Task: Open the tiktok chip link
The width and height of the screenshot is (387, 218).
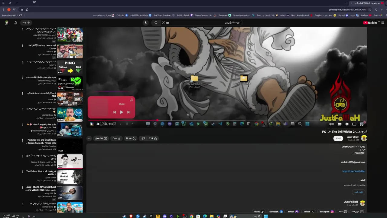Action: pyautogui.click(x=259, y=212)
